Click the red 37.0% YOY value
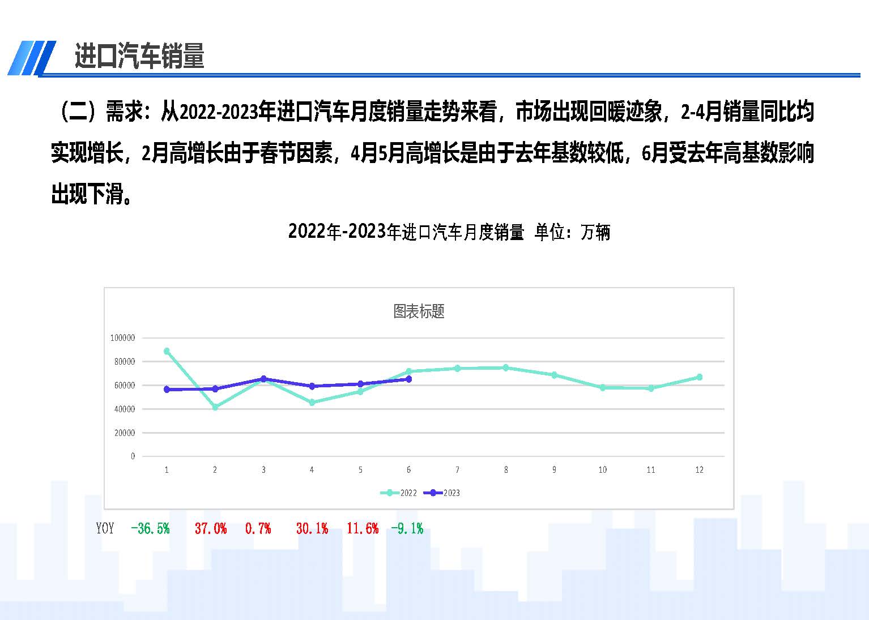869x620 pixels. pos(211,529)
